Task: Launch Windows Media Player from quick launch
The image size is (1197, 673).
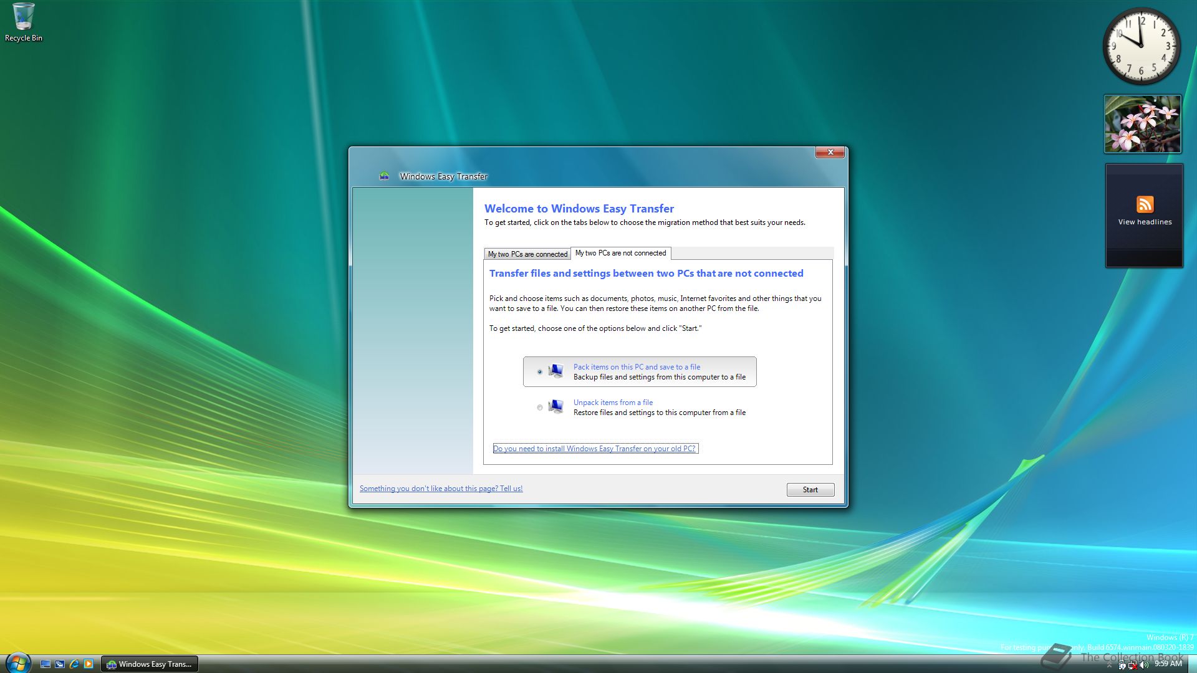Action: coord(89,664)
